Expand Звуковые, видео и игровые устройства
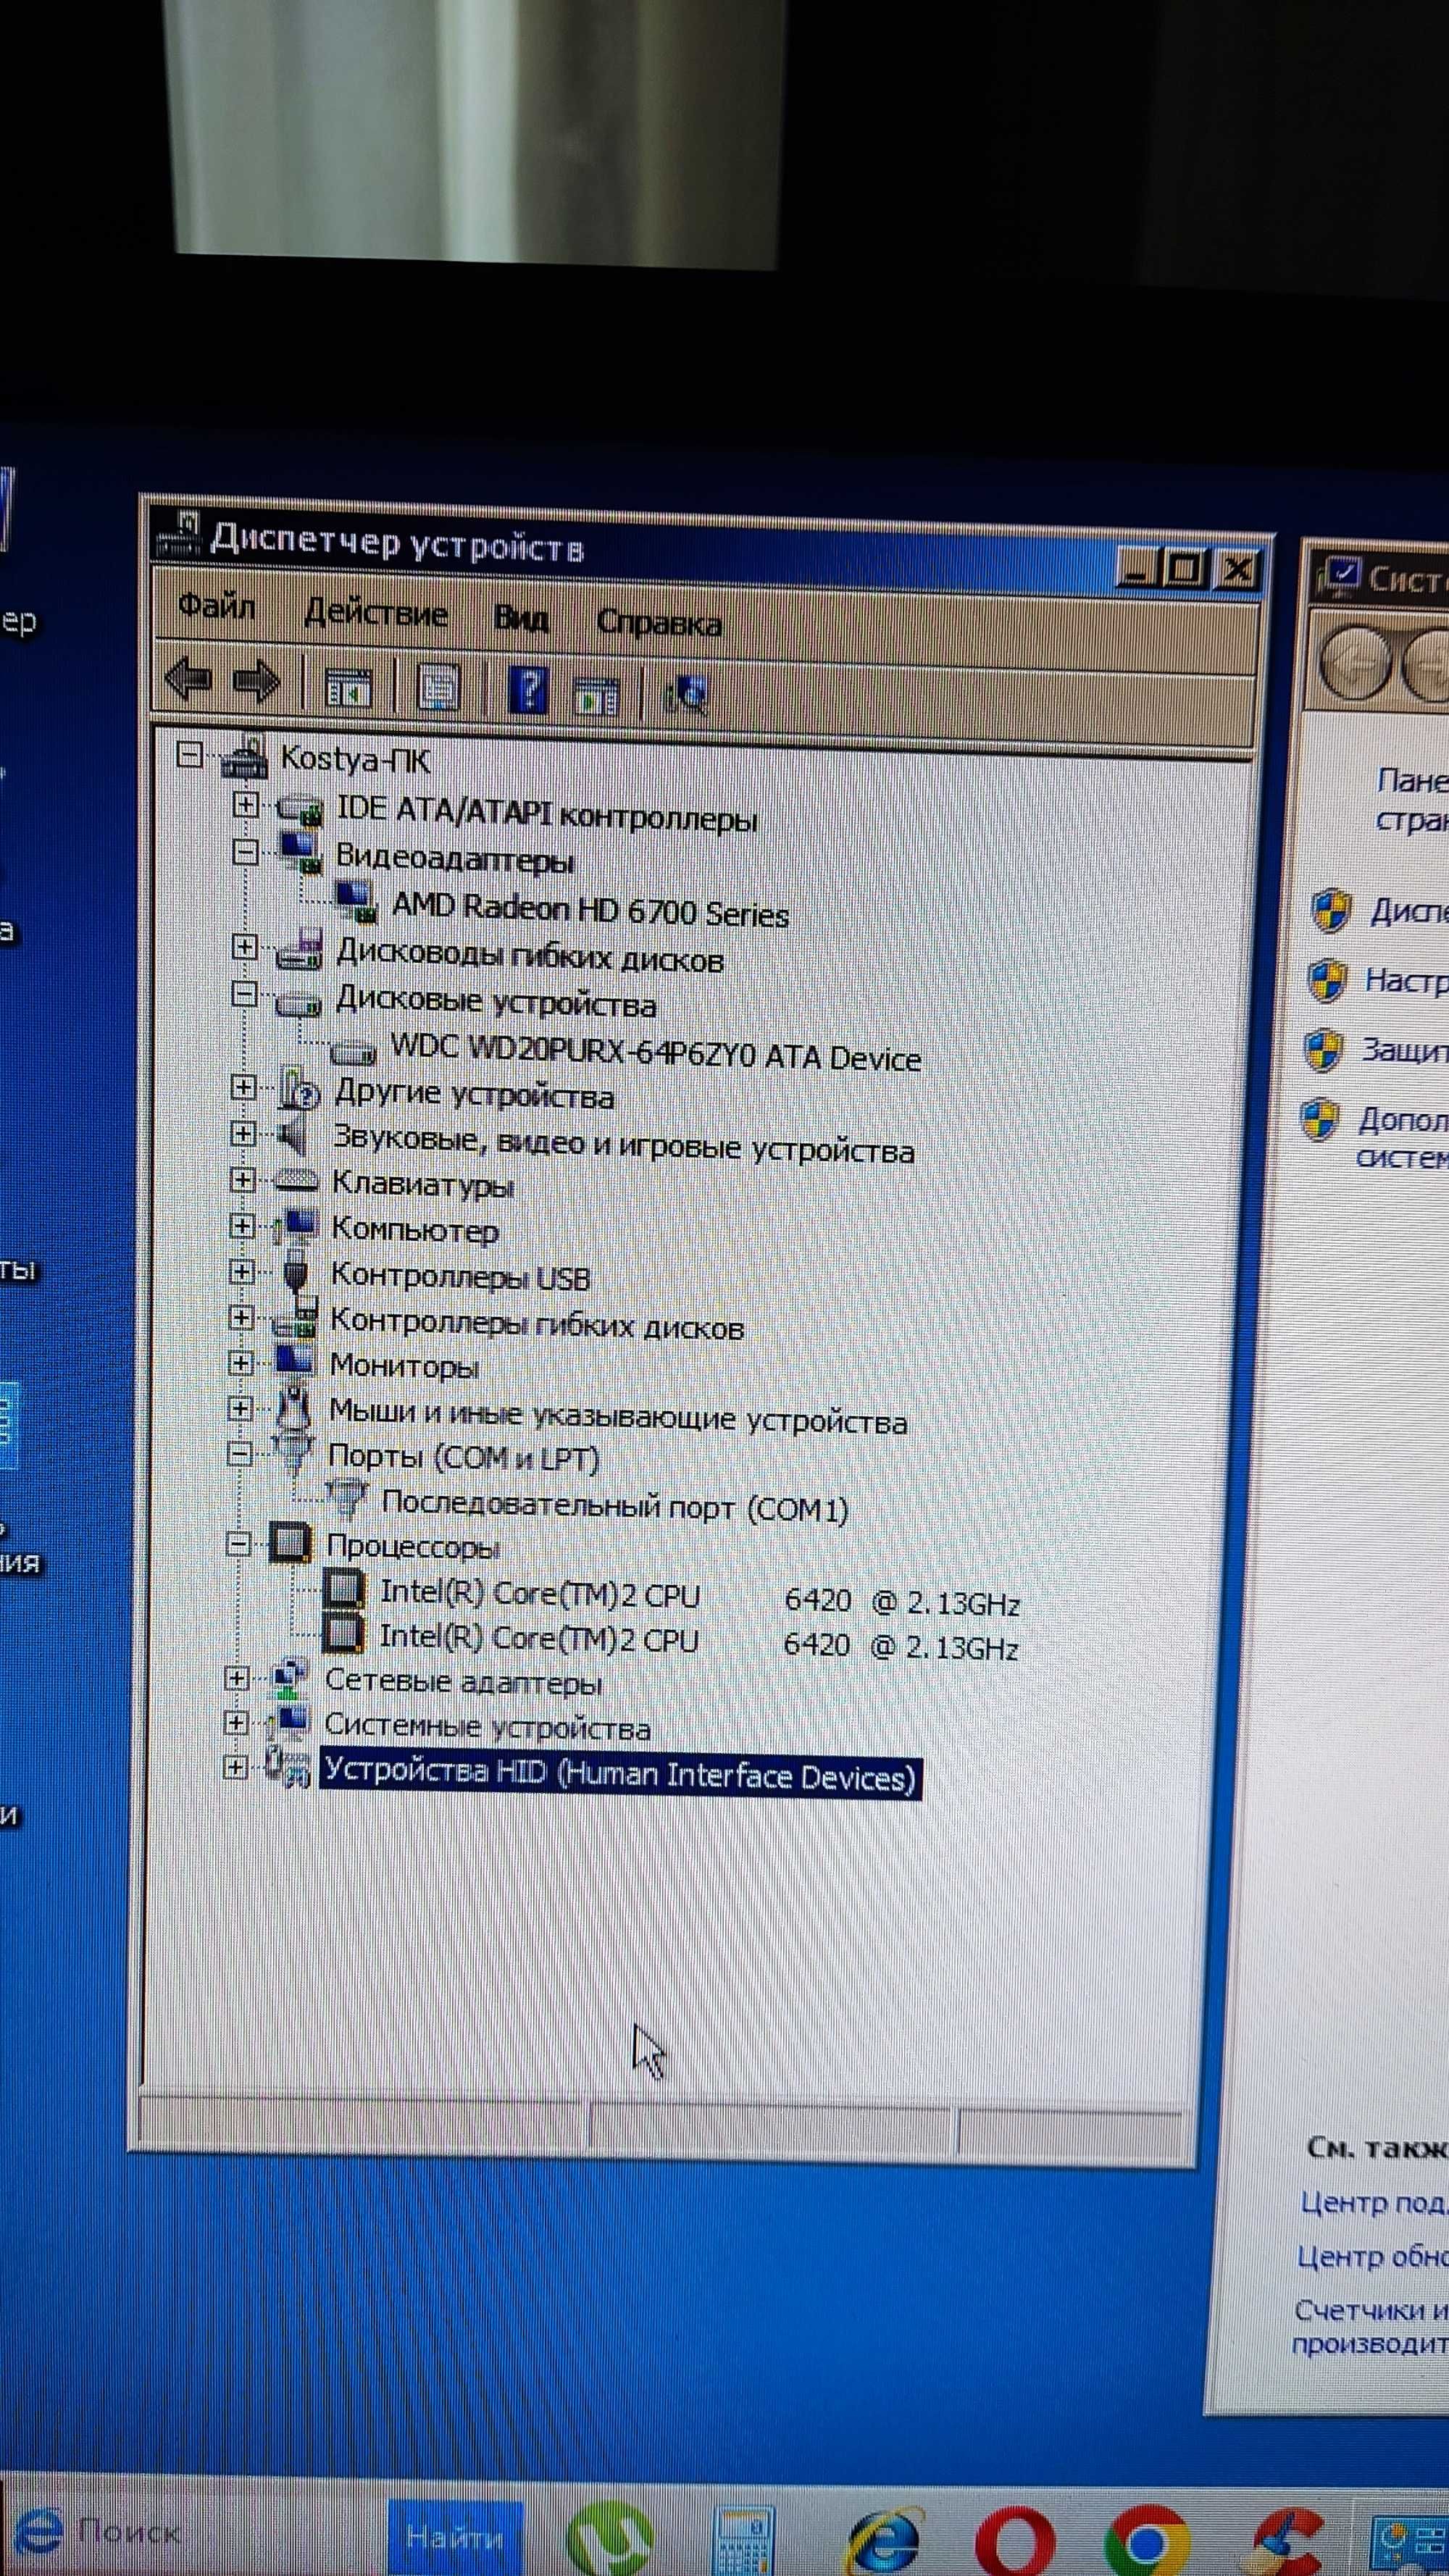The height and width of the screenshot is (2576, 1449). click(x=242, y=1134)
